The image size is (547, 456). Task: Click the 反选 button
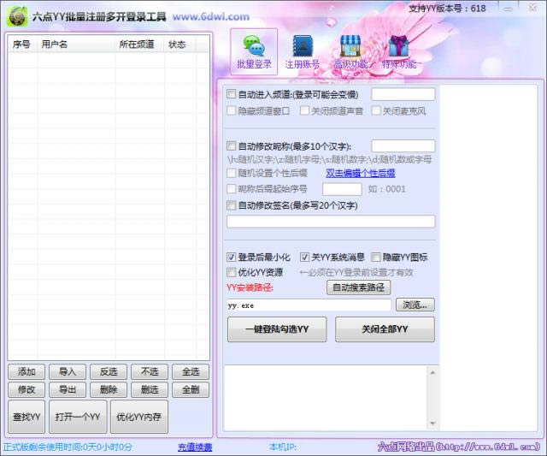(109, 372)
